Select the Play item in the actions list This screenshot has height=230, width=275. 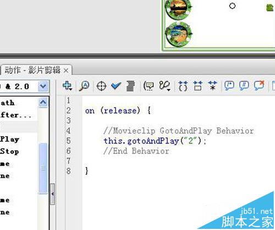(x=9, y=139)
